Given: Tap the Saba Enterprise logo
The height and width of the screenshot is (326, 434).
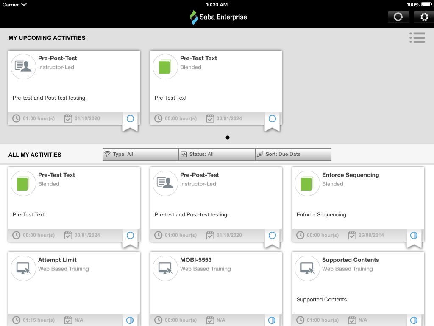Looking at the screenshot, I should click(218, 17).
